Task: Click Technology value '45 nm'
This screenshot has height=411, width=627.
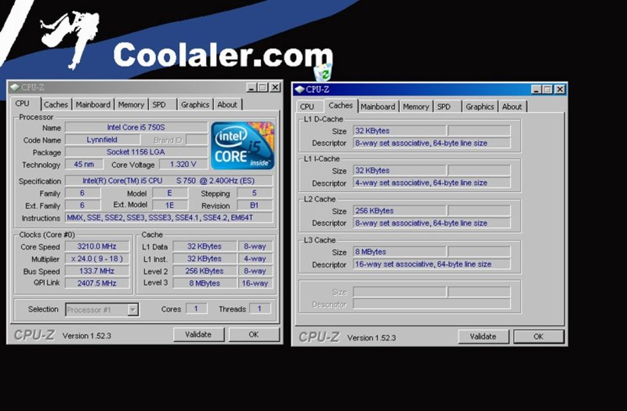Action: (x=84, y=165)
